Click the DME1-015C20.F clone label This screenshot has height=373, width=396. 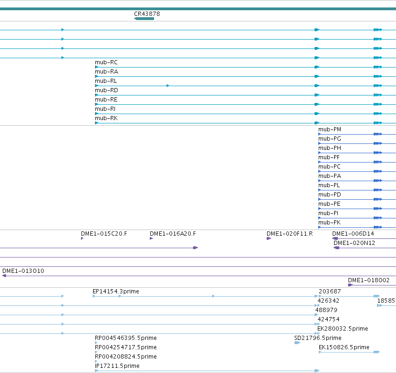click(x=104, y=234)
